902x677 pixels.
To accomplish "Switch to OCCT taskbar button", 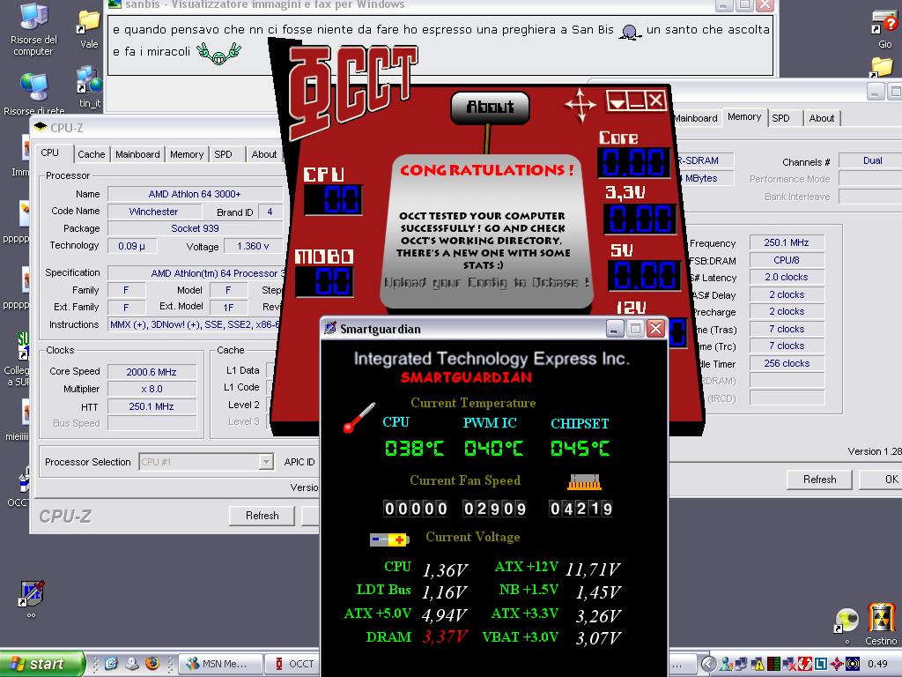I will (x=294, y=664).
